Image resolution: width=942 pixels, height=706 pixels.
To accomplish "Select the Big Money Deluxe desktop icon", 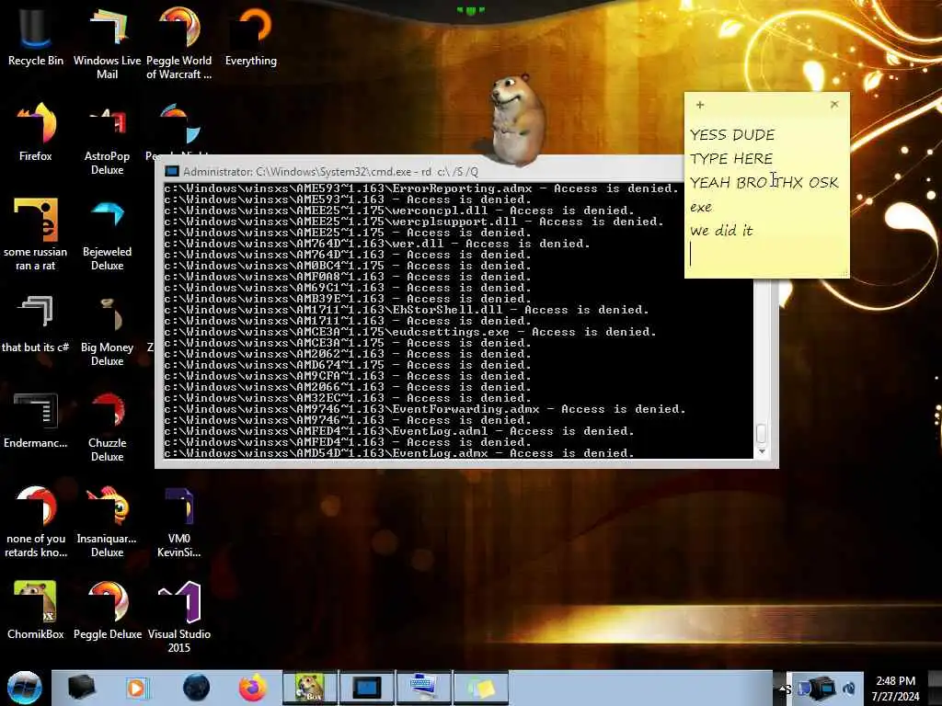I will click(x=107, y=330).
